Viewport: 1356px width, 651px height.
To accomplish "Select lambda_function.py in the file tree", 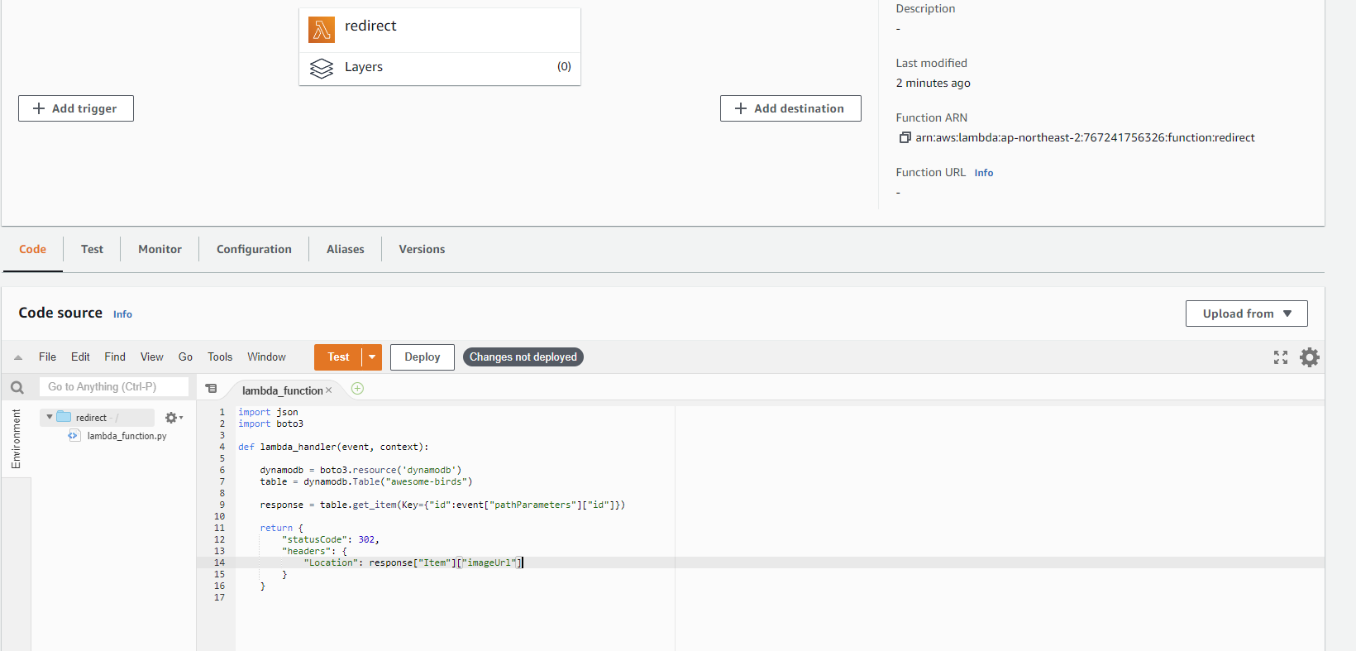I will 127,436.
